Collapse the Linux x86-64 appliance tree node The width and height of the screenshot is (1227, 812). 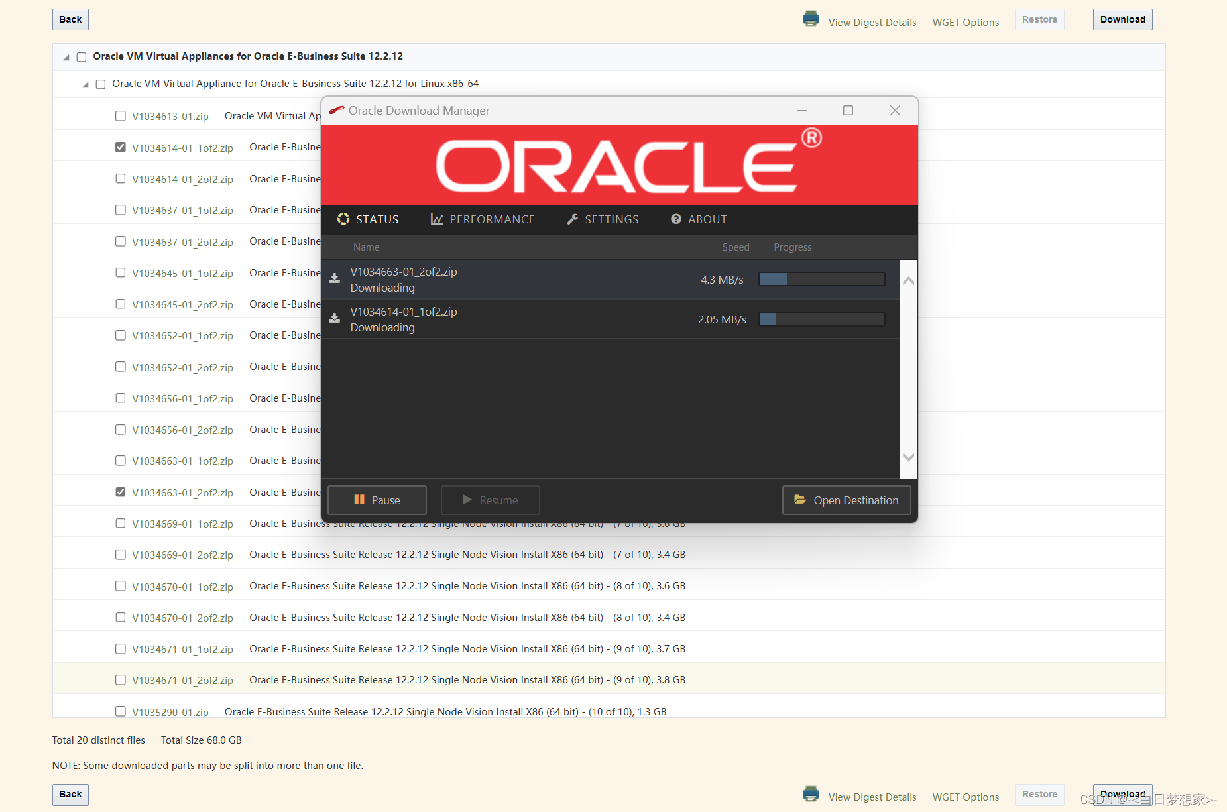[86, 84]
